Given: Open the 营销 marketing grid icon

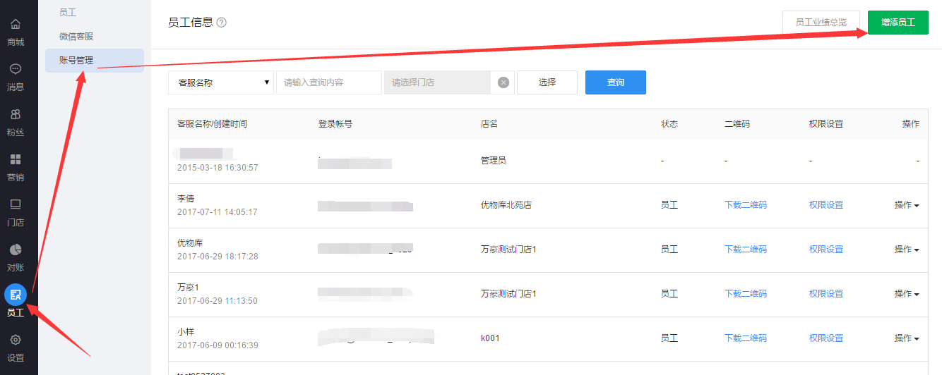Looking at the screenshot, I should click(x=16, y=159).
